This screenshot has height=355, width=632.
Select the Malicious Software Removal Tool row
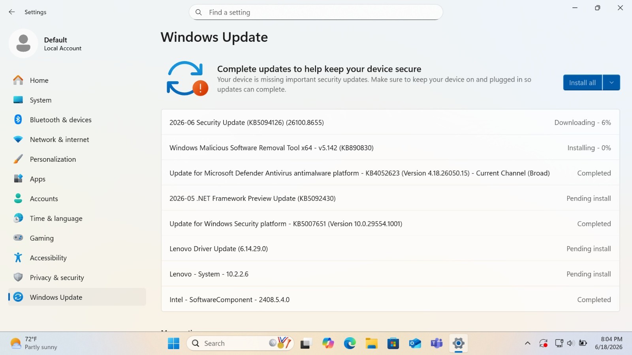click(390, 148)
